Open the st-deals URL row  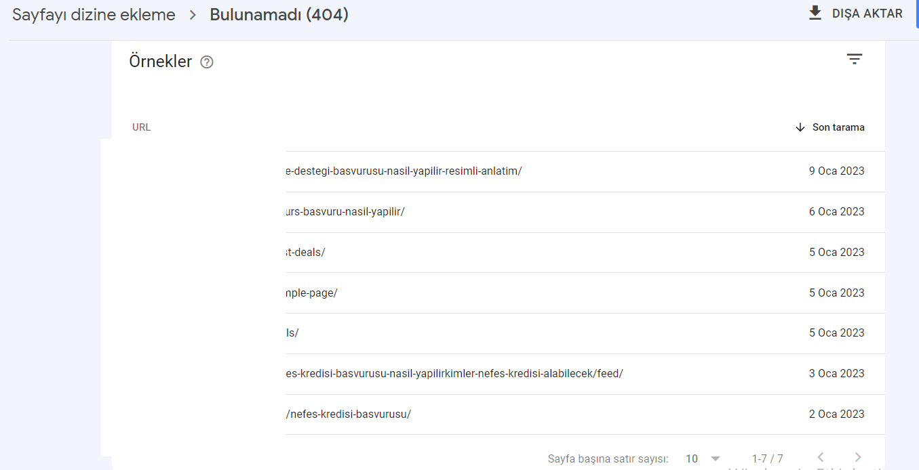[498, 253]
